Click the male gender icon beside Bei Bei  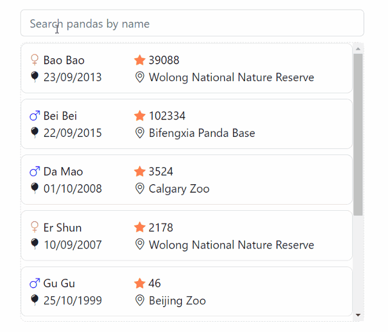[35, 116]
